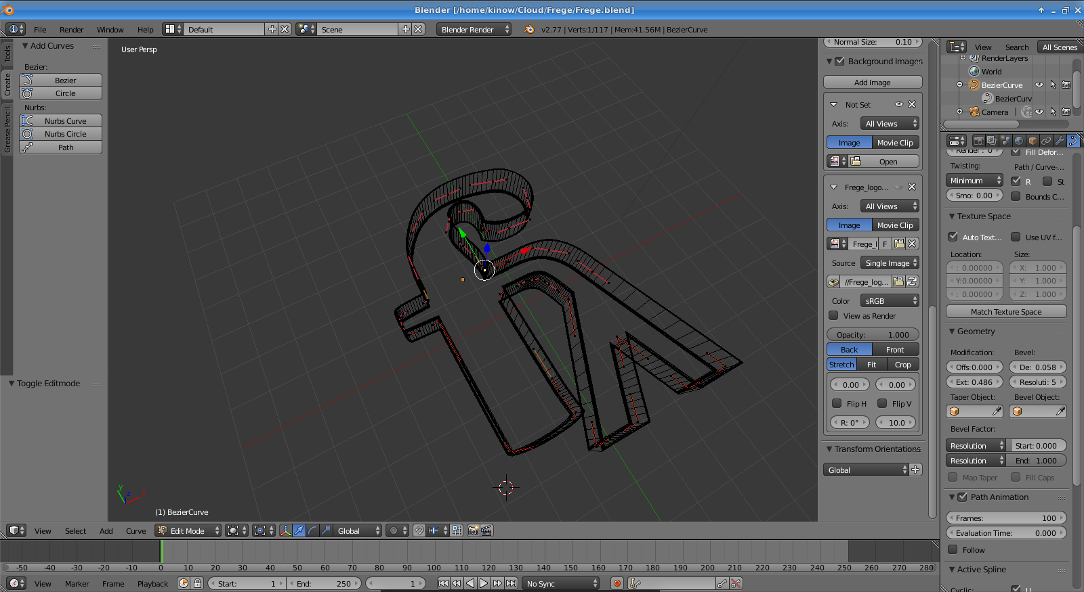This screenshot has width=1084, height=592.
Task: Click the Bevel Object eyedropper icon
Action: tap(1060, 411)
